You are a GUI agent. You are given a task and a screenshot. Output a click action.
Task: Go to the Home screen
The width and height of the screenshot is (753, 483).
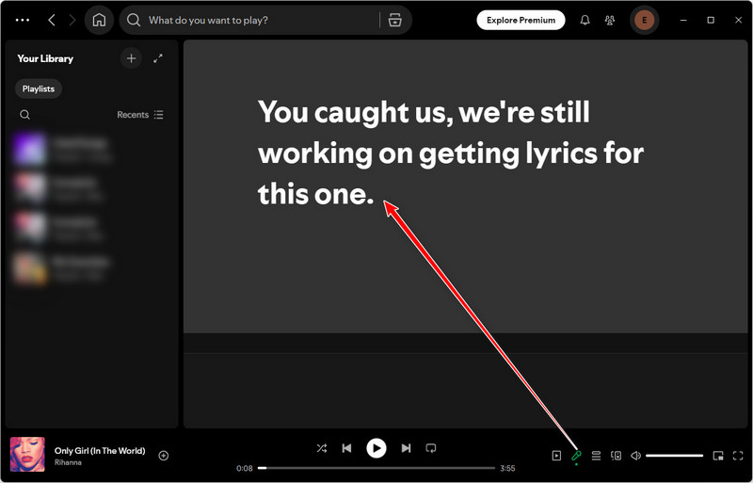tap(99, 20)
